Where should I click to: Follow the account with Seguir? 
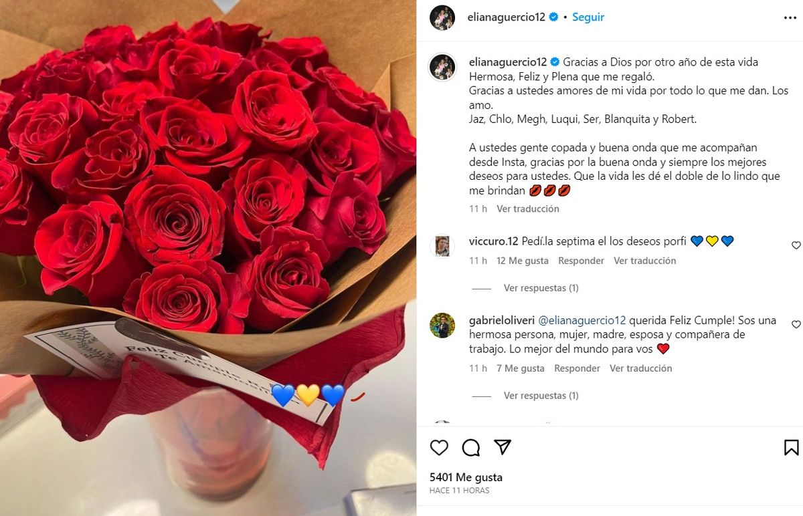tap(588, 17)
